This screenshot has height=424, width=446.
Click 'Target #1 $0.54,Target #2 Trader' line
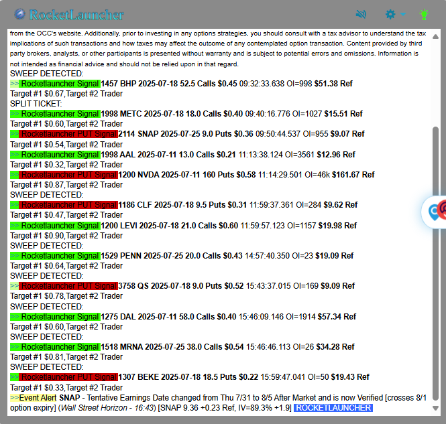point(66,145)
